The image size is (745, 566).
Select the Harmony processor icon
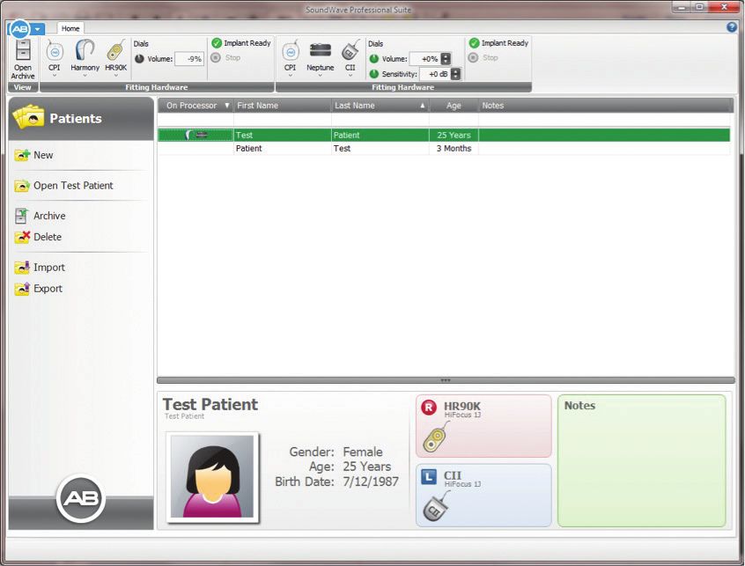tap(85, 52)
